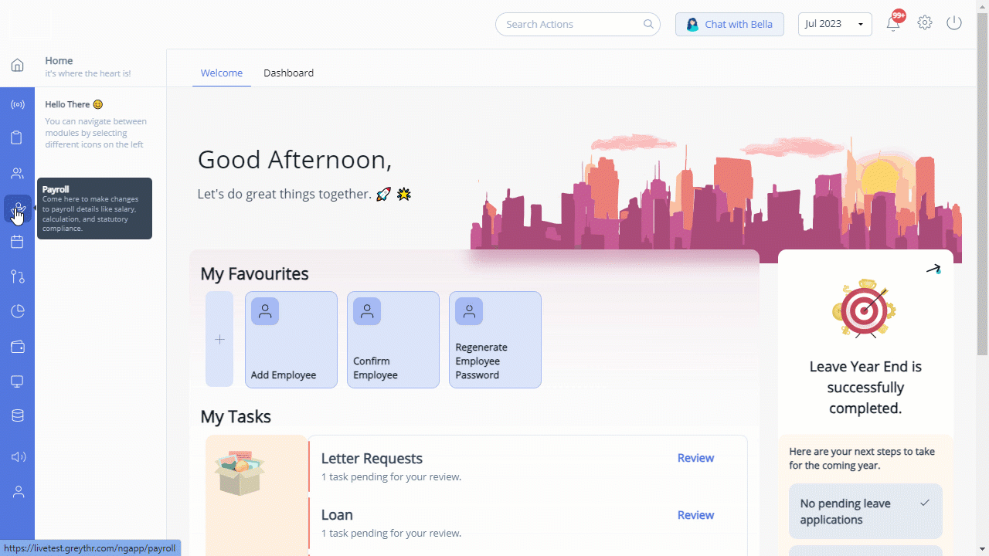
Task: Open the database stack icon in sidebar
Action: (x=17, y=415)
